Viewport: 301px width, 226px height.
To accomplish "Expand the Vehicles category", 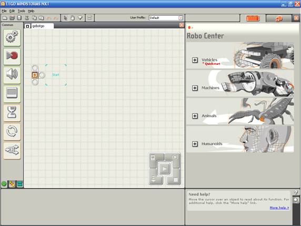I will point(195,60).
